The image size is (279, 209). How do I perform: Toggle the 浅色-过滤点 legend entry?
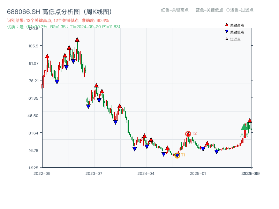coord(240,10)
